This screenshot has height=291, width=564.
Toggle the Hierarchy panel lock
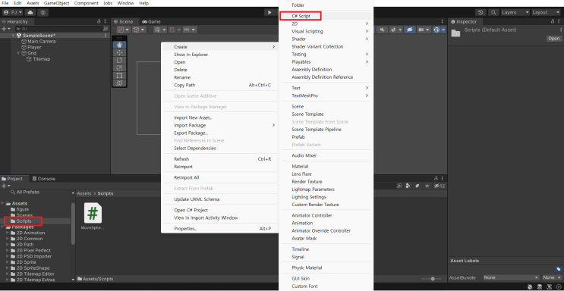click(99, 21)
